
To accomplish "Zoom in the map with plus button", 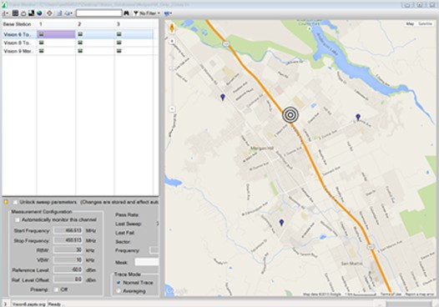I will [x=172, y=41].
